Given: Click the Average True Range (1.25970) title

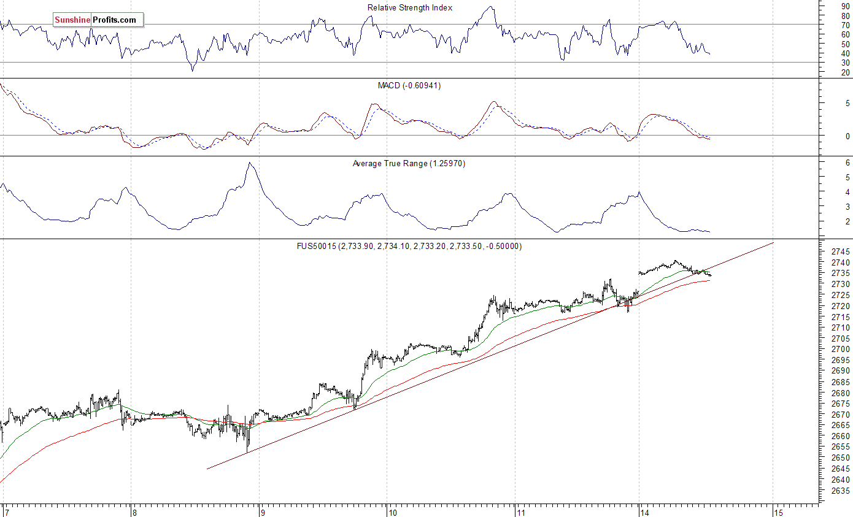Looking at the screenshot, I should point(409,164).
